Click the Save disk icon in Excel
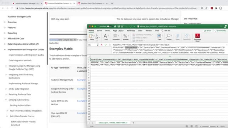This screenshot has width=228, height=128. pyautogui.click(x=119, y=26)
